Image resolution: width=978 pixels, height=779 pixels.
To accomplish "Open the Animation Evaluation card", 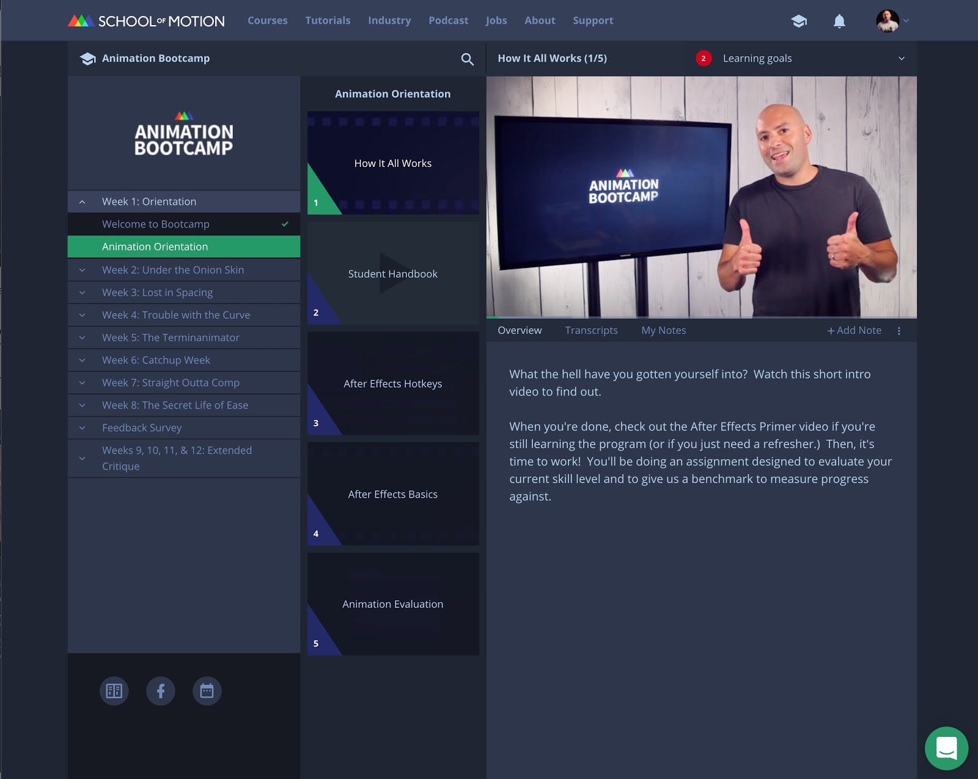I will [x=393, y=604].
